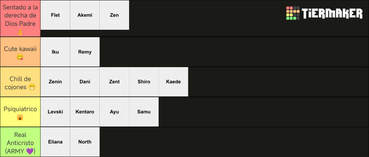Image resolution: width=369 pixels, height=157 pixels.
Task: Select the Flet tile
Action: pos(55,15)
